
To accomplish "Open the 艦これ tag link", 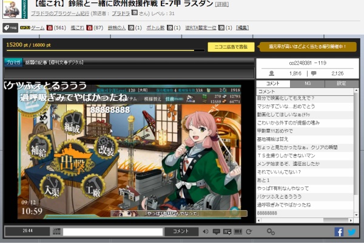I will [x=77, y=28].
